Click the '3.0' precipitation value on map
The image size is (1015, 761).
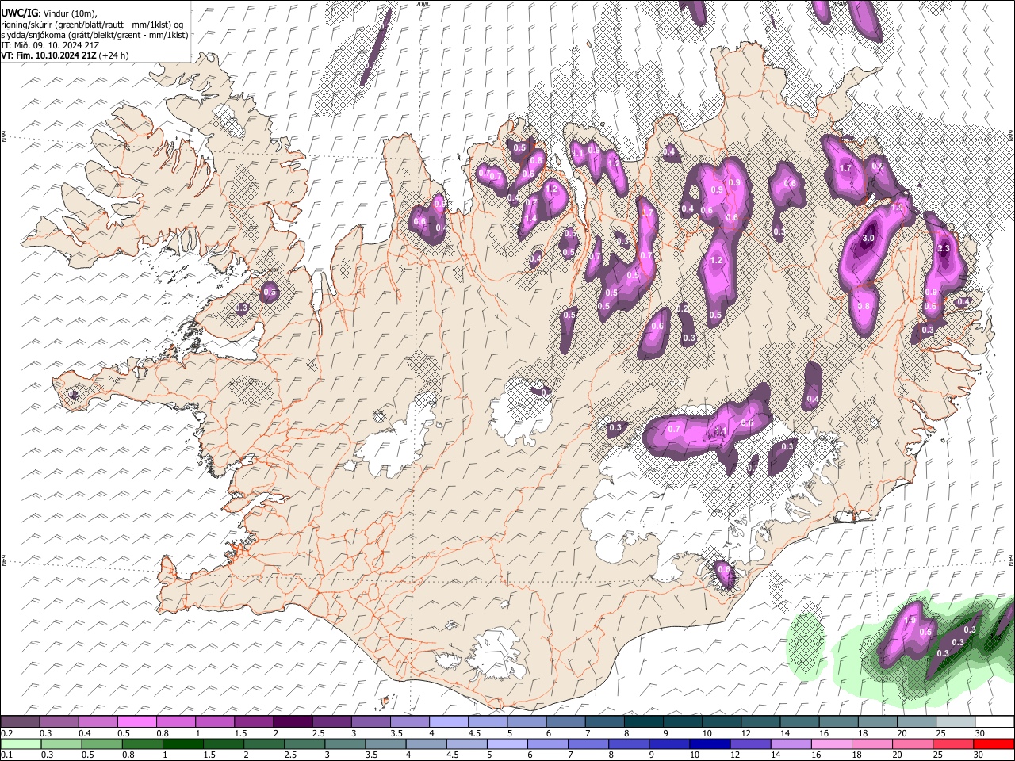[868, 238]
